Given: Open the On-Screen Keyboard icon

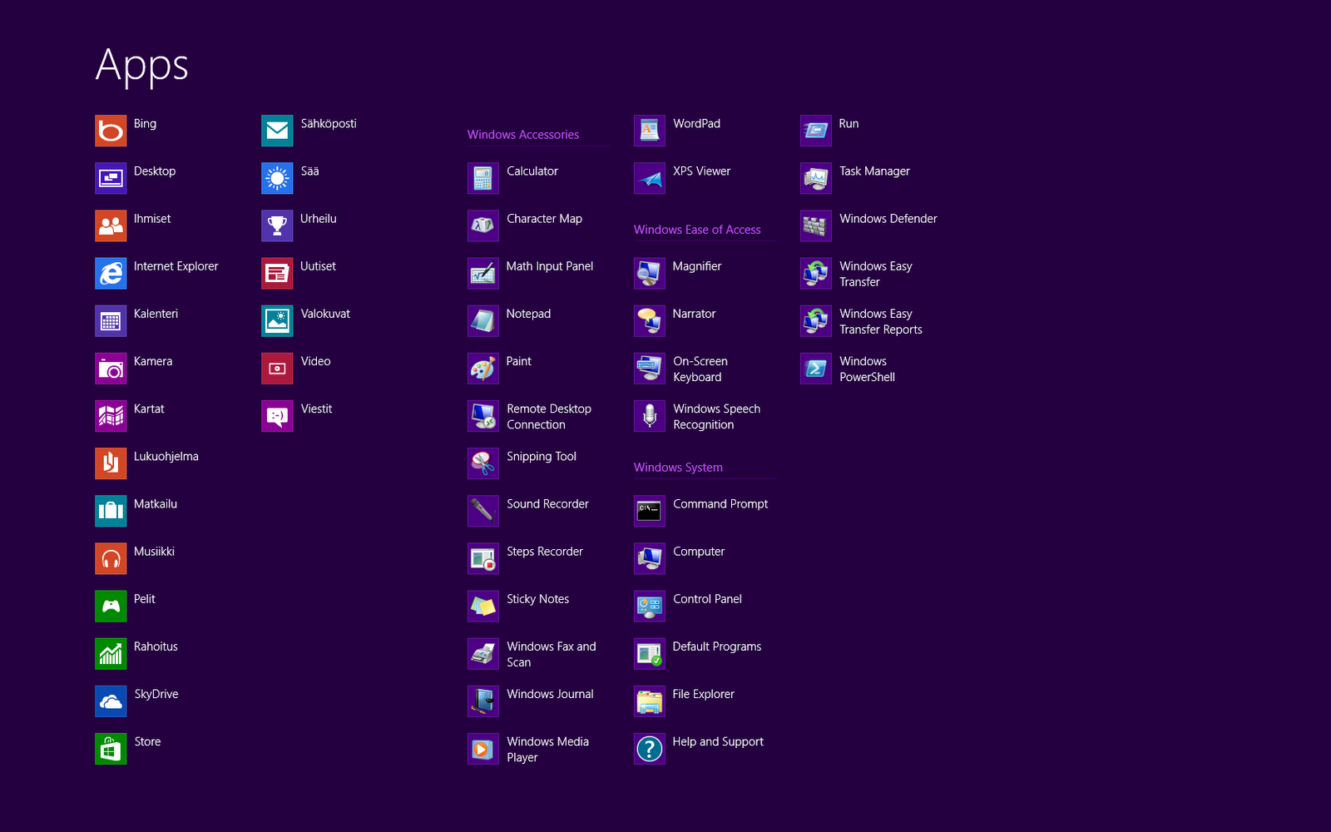Looking at the screenshot, I should pos(650,368).
